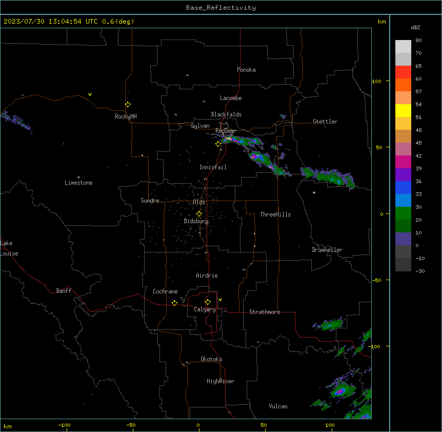Click the ThreeHills label
This screenshot has width=442, height=432.
[275, 214]
